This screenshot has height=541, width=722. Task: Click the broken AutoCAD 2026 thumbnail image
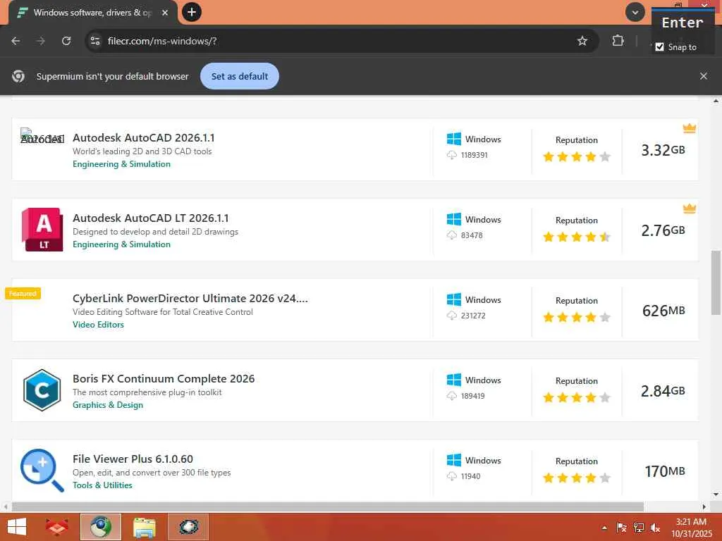[42, 137]
